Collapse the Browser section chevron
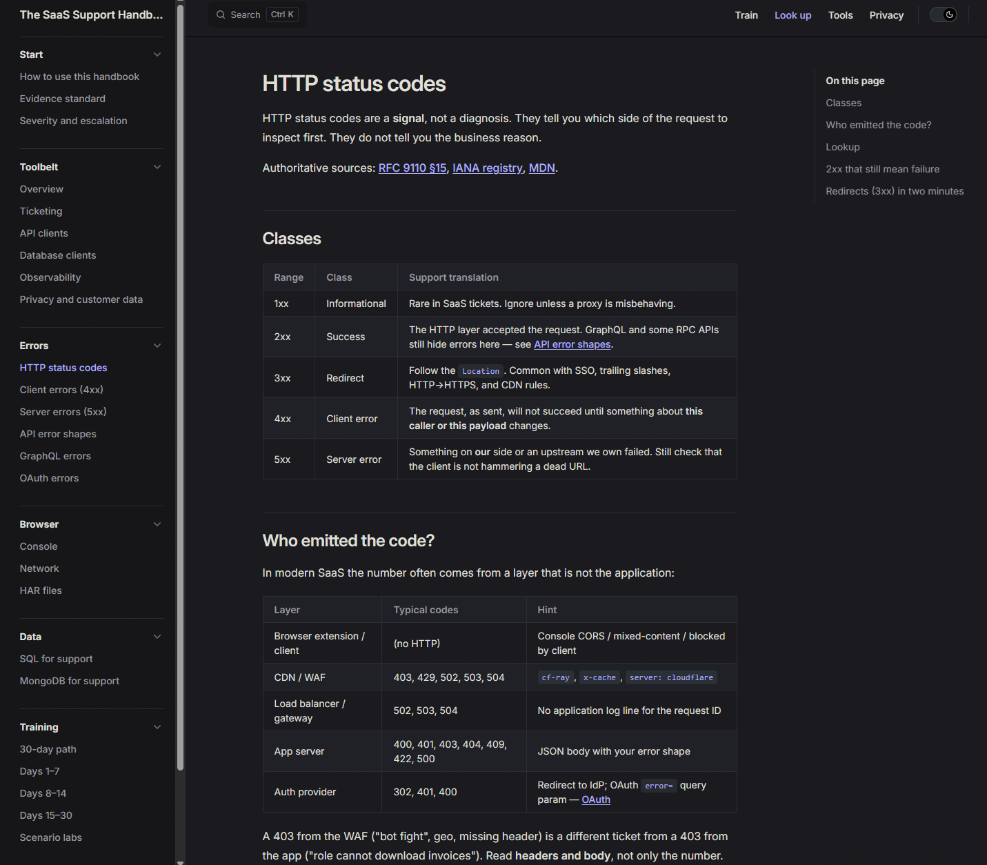The width and height of the screenshot is (987, 865). coord(157,524)
